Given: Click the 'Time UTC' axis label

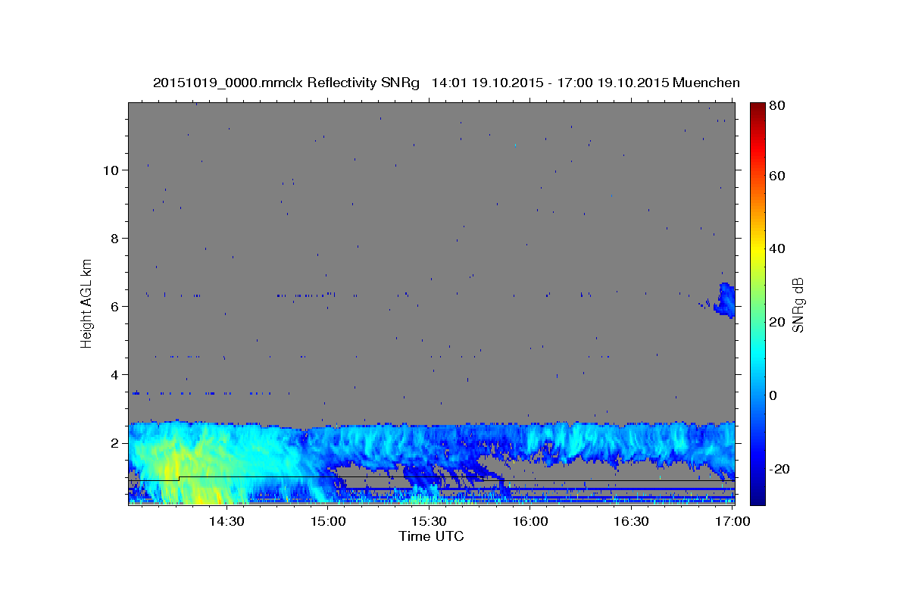Looking at the screenshot, I should click(431, 536).
